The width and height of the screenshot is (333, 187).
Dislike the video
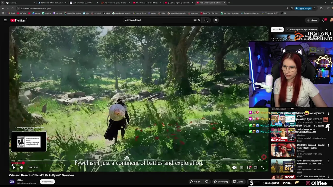point(207,182)
